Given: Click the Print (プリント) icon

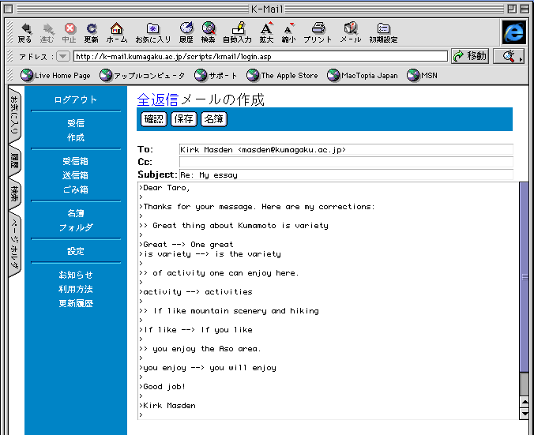Looking at the screenshot, I should (x=318, y=32).
